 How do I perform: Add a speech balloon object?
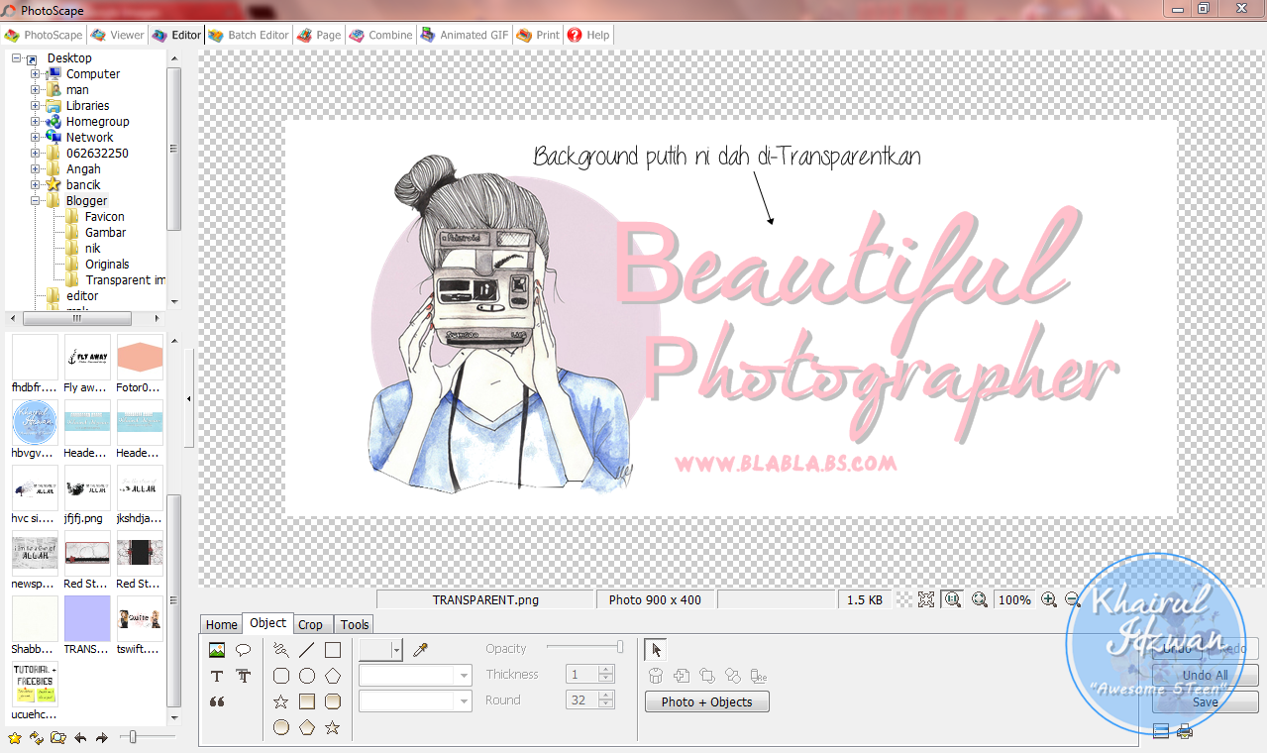[243, 650]
